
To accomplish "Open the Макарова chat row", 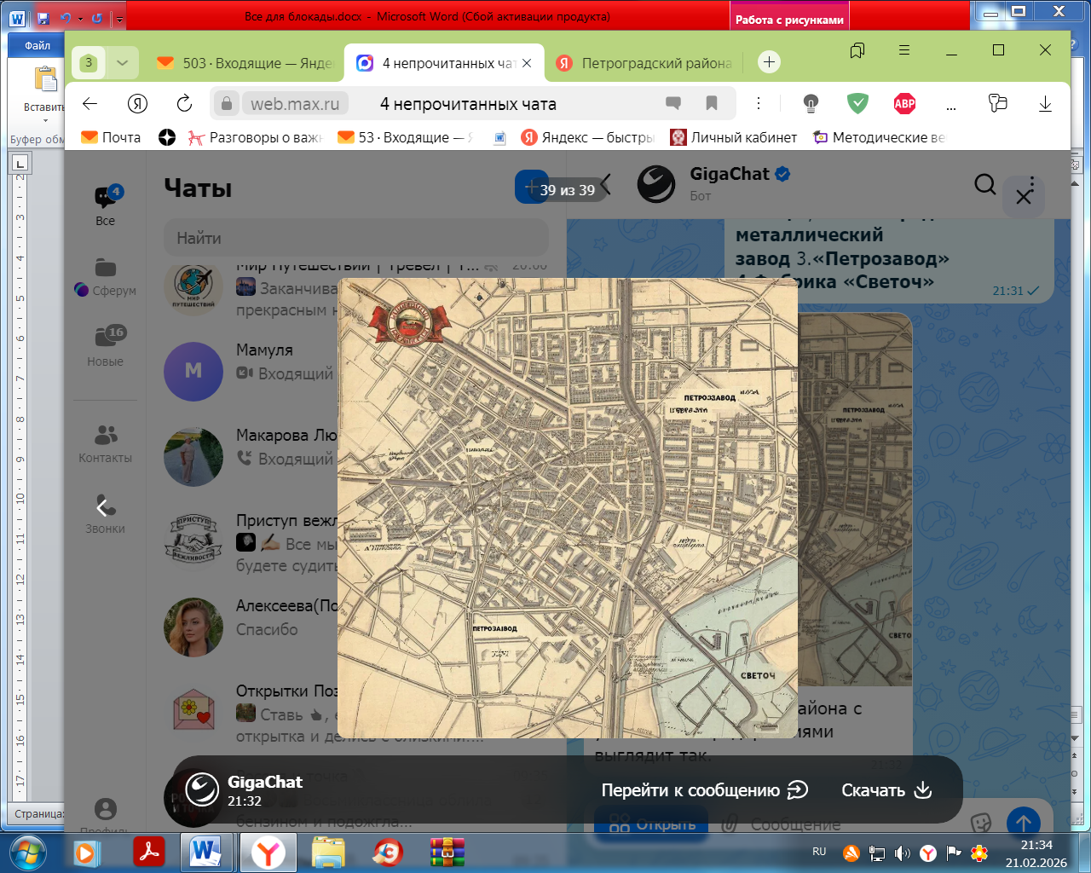I will (356, 457).
